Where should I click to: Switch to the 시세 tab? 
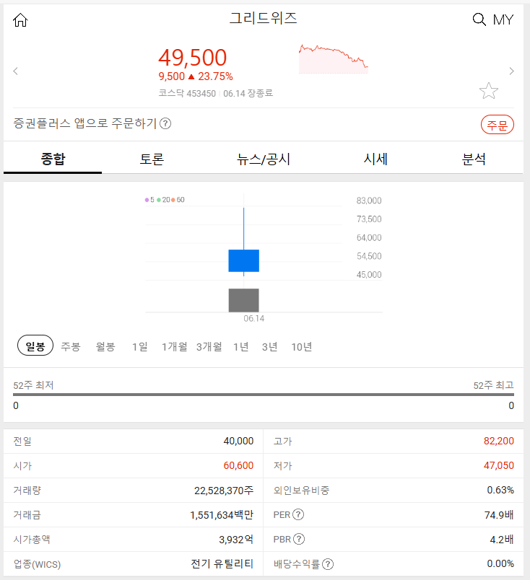point(375,159)
